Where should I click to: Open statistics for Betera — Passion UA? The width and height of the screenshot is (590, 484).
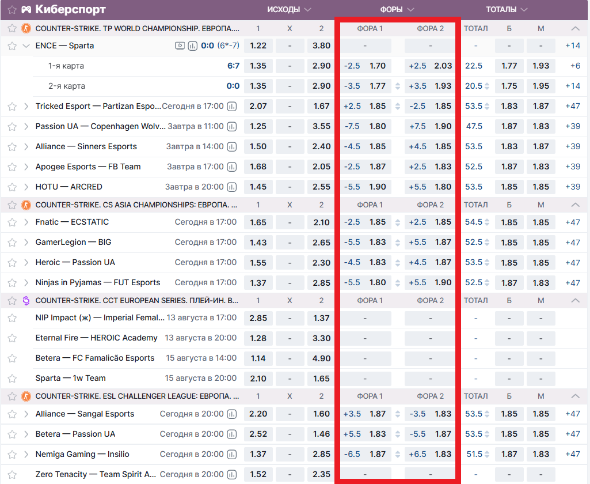coord(232,434)
